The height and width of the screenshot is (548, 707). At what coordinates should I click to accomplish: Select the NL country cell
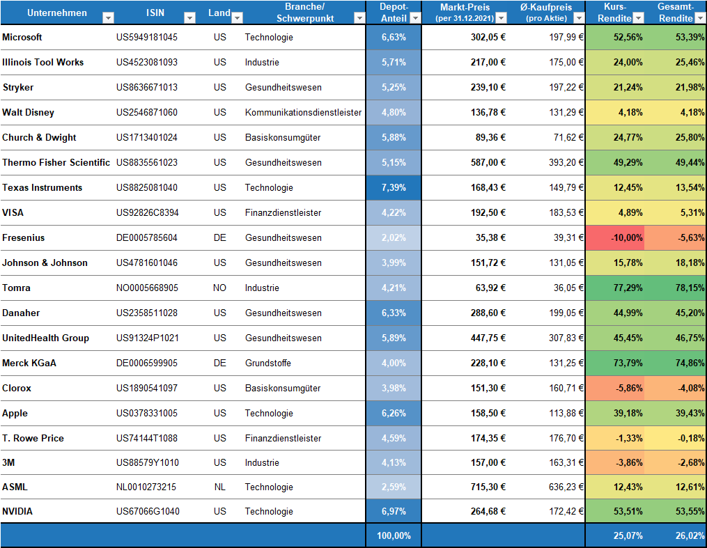219,487
